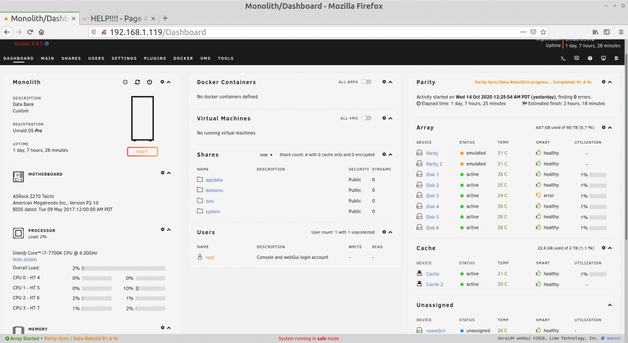Open the nvme0n1 unassigned device link

coord(435,330)
